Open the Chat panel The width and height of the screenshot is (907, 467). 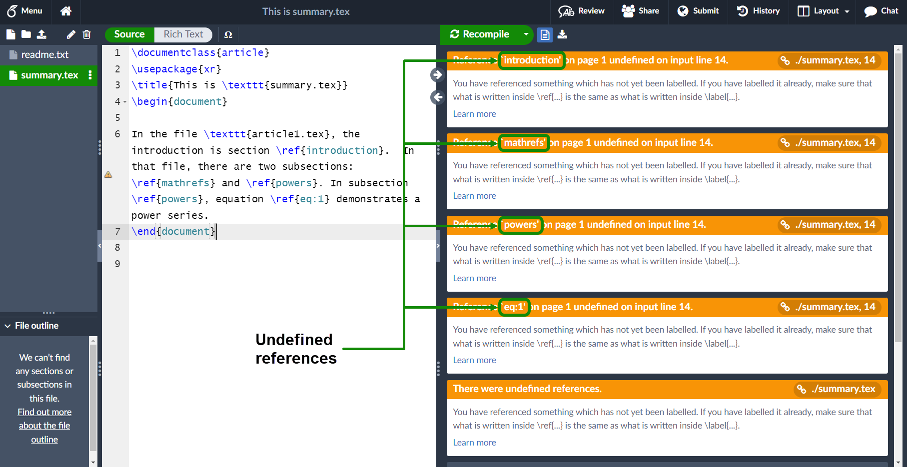click(881, 11)
